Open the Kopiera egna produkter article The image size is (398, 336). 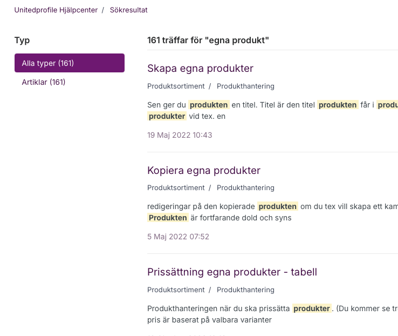203,170
